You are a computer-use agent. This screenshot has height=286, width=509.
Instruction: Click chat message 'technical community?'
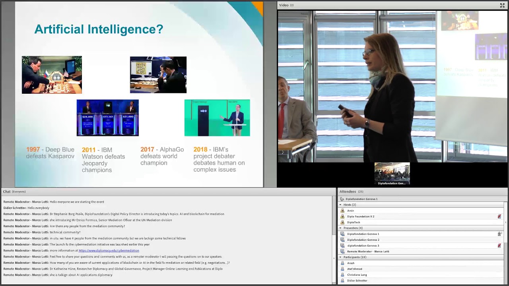tap(42, 232)
